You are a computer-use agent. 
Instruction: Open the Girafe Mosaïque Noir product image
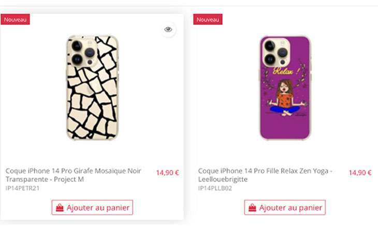[92, 88]
